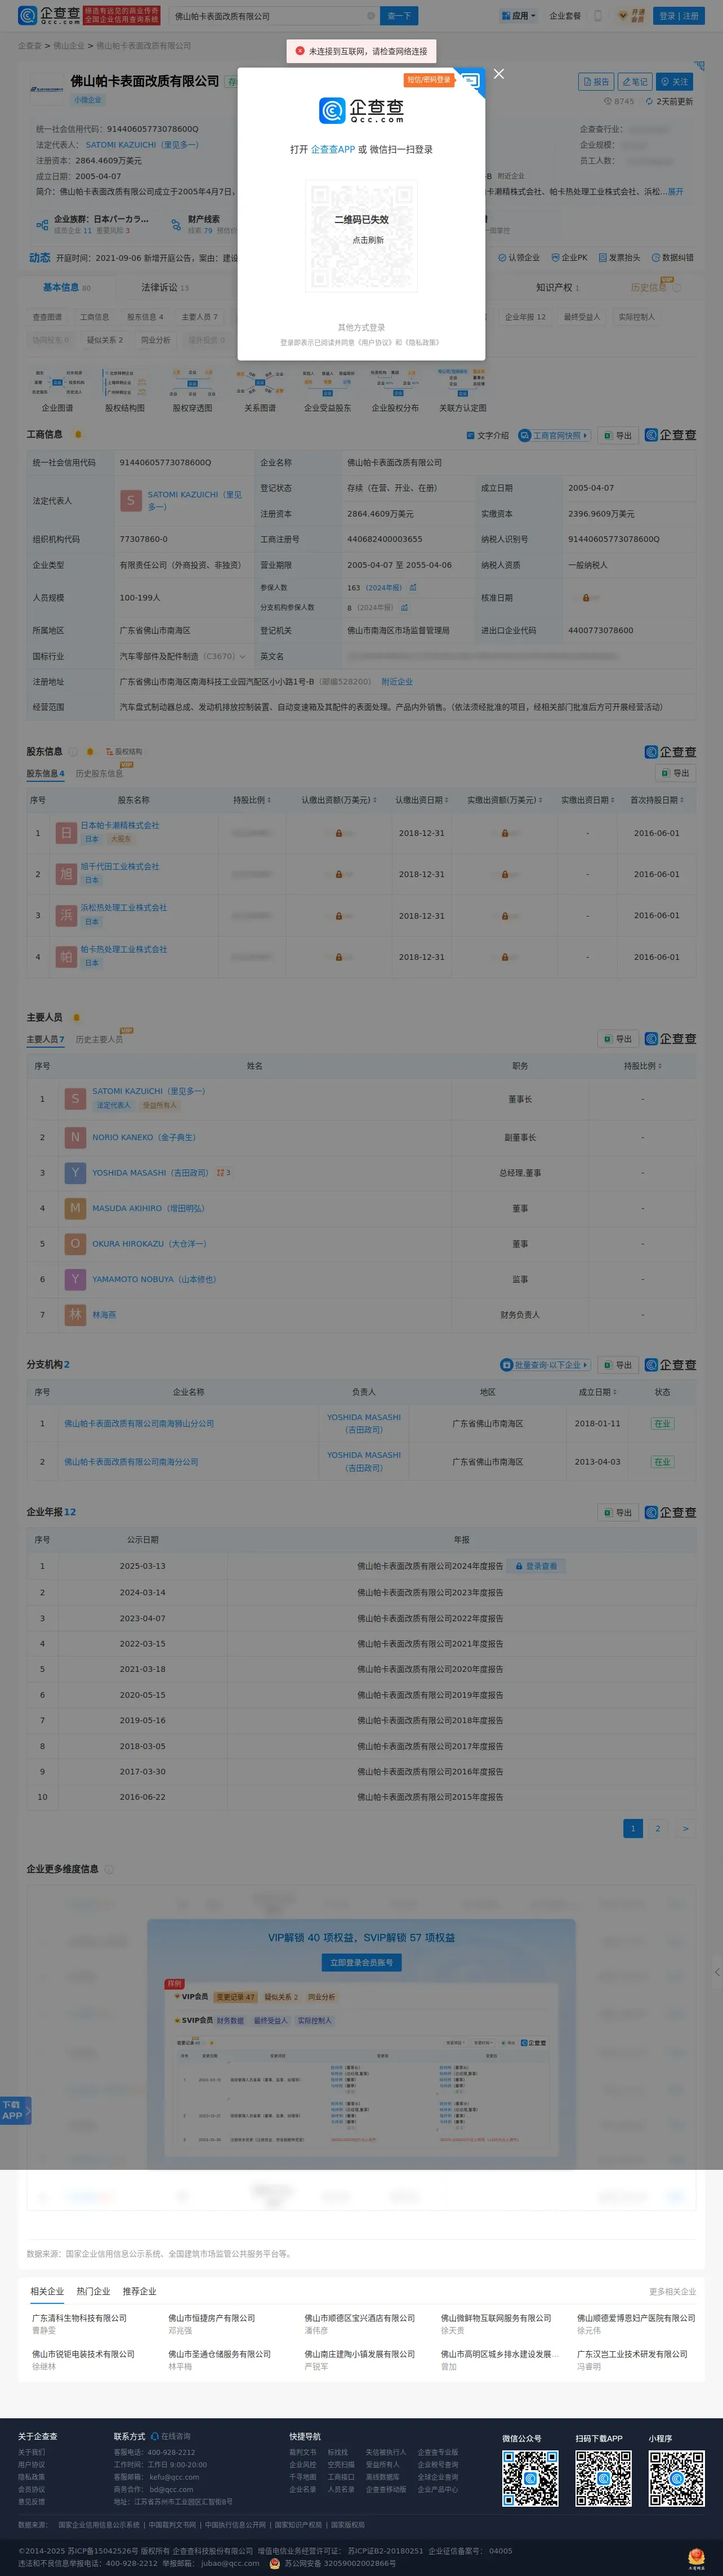Open the 笔记 button

[x=634, y=82]
